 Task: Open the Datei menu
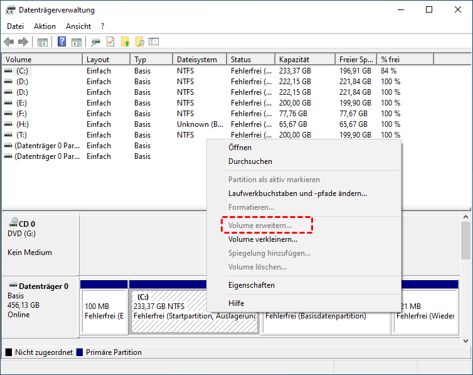pos(15,26)
